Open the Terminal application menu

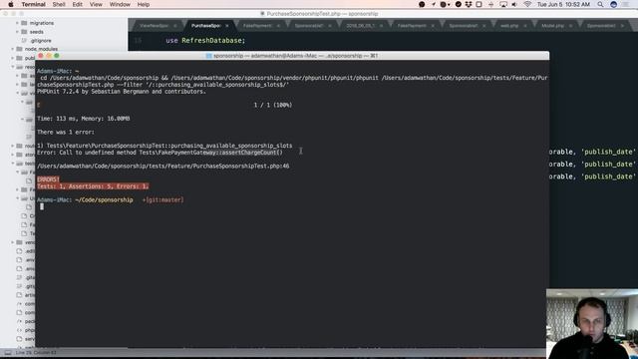33,4
